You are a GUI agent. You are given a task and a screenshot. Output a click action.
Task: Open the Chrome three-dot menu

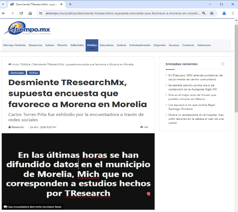point(233,14)
